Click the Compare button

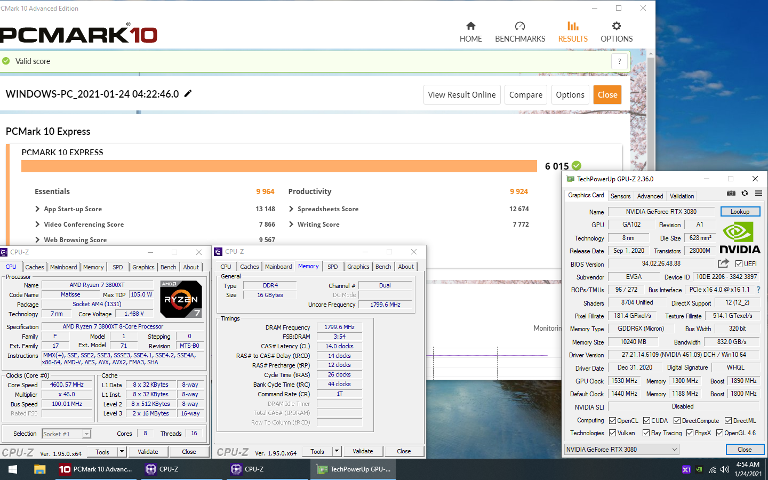tap(525, 95)
